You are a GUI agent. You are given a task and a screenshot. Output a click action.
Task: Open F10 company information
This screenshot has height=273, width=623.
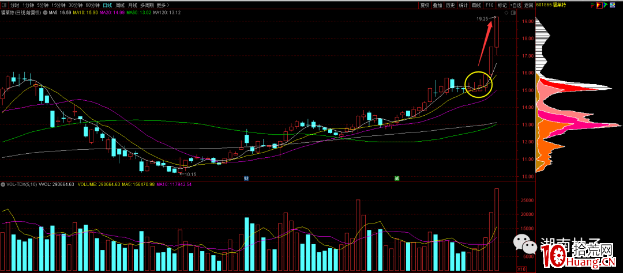coord(490,5)
